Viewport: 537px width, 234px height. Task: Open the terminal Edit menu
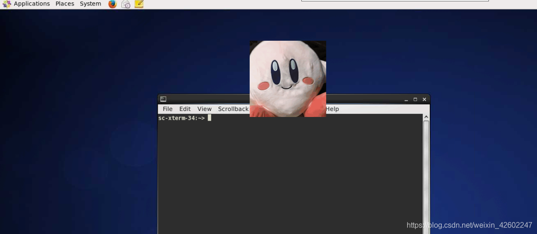click(x=185, y=109)
